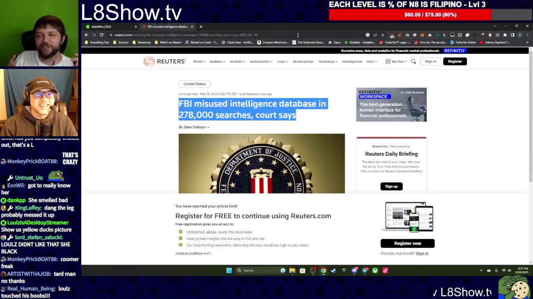The height and width of the screenshot is (299, 533).
Task: Bookmark this page with the star icon
Action: (x=383, y=35)
